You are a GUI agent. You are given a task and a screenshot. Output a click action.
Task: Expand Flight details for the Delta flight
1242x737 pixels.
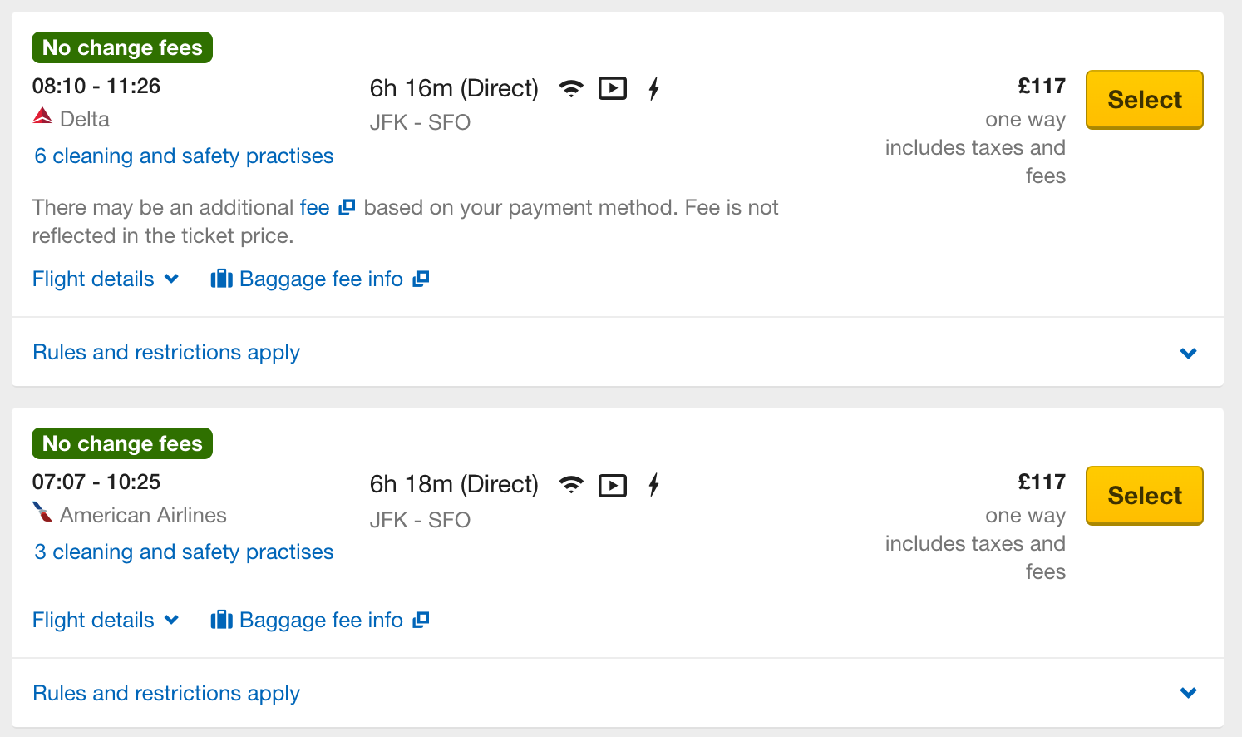click(106, 279)
